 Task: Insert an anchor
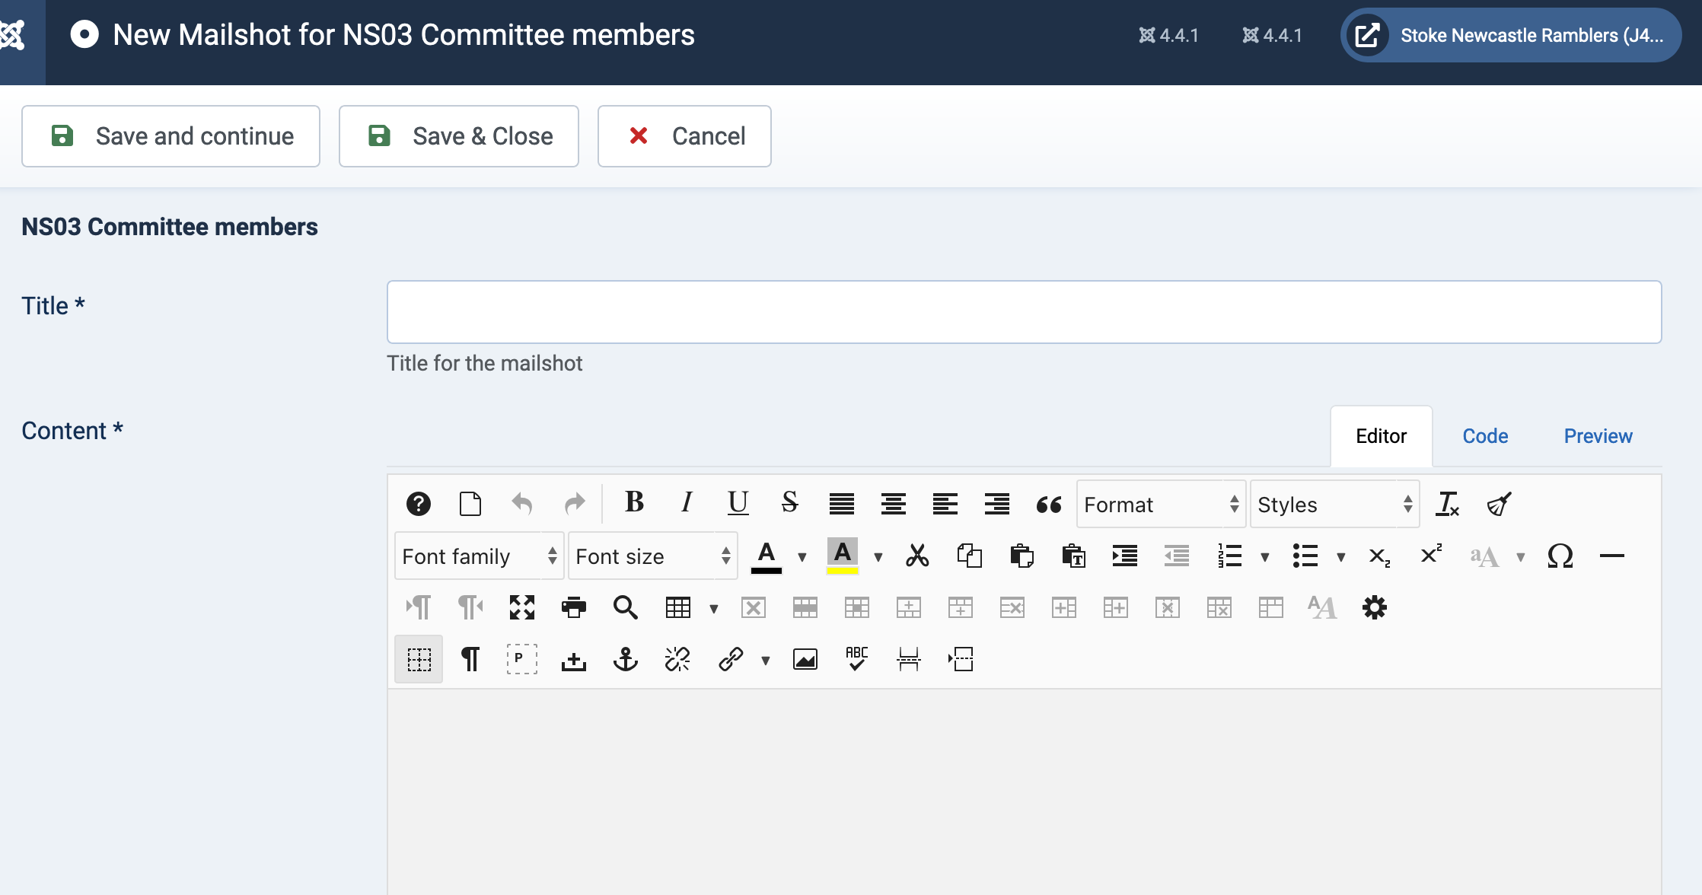626,659
